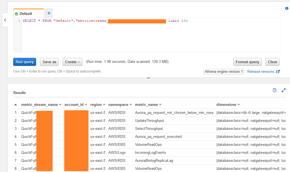
Task: Click the file download icon above Results
Action: coord(275,90)
